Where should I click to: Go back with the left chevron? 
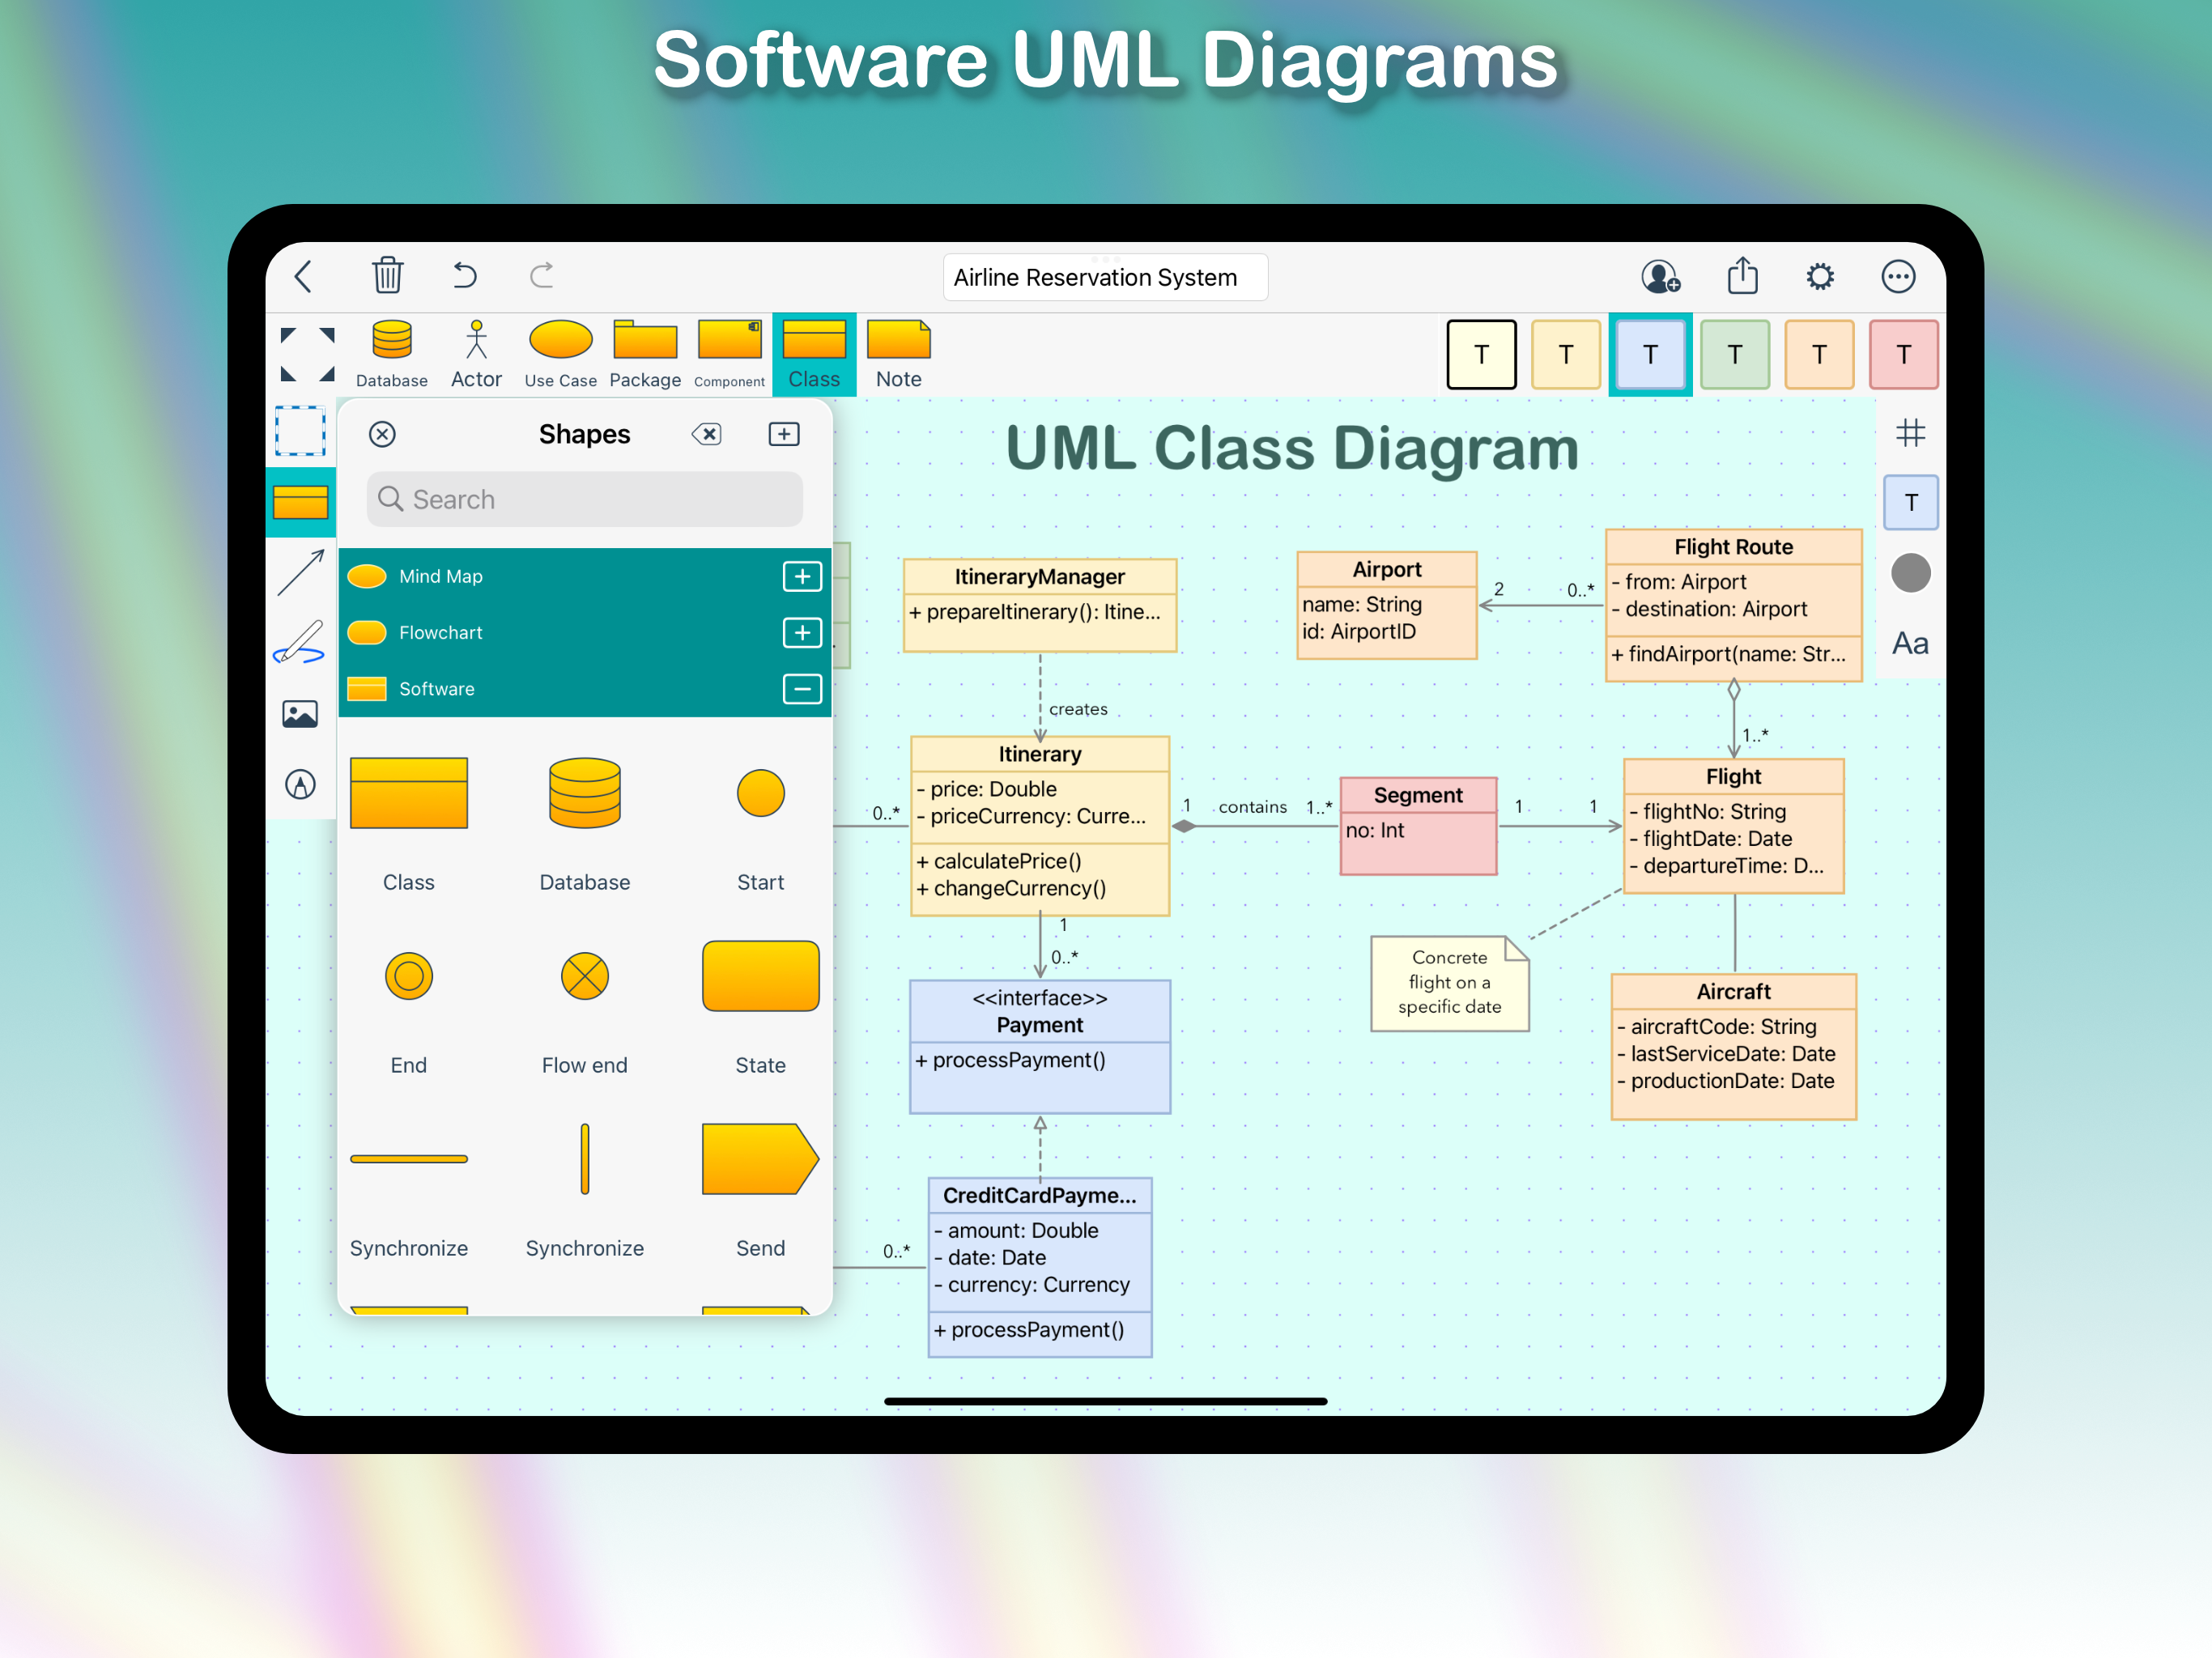click(x=303, y=276)
